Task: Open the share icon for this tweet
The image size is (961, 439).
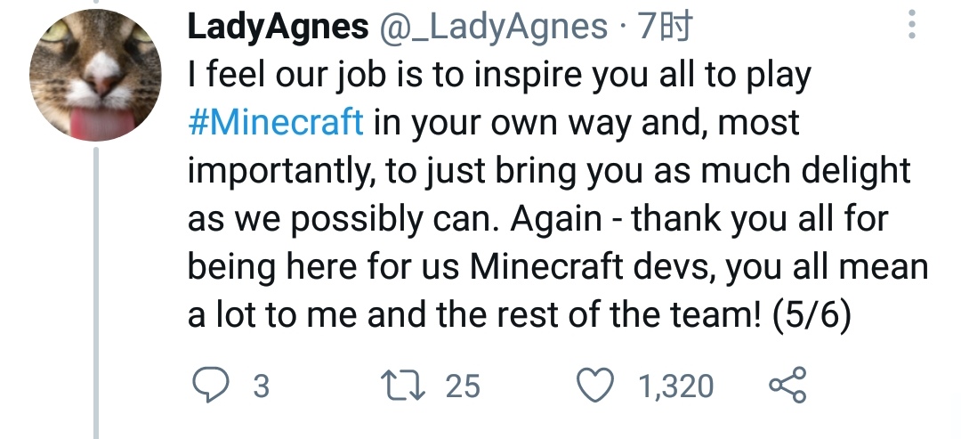Action: pyautogui.click(x=787, y=386)
